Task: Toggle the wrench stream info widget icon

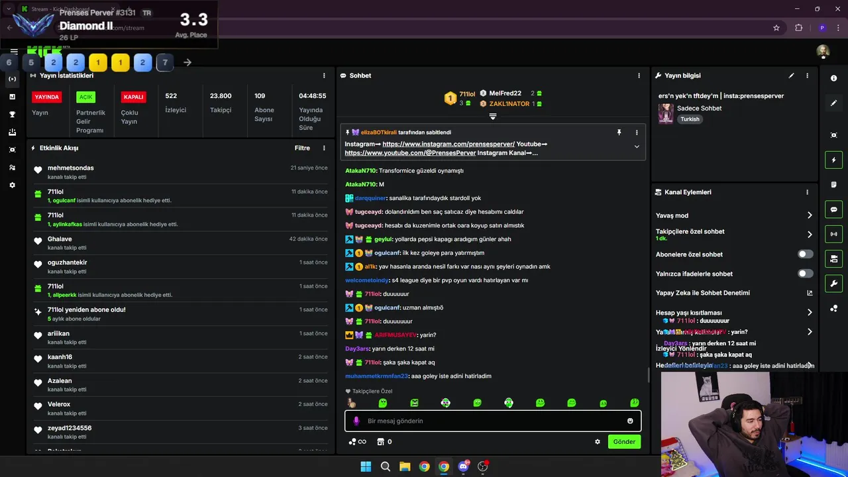Action: click(x=833, y=284)
